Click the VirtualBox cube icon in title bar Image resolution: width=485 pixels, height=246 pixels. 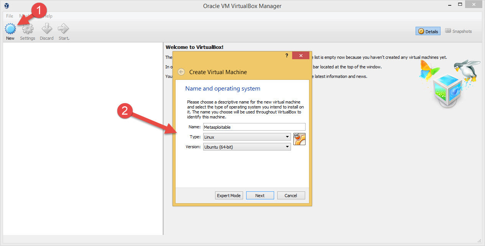click(x=7, y=6)
